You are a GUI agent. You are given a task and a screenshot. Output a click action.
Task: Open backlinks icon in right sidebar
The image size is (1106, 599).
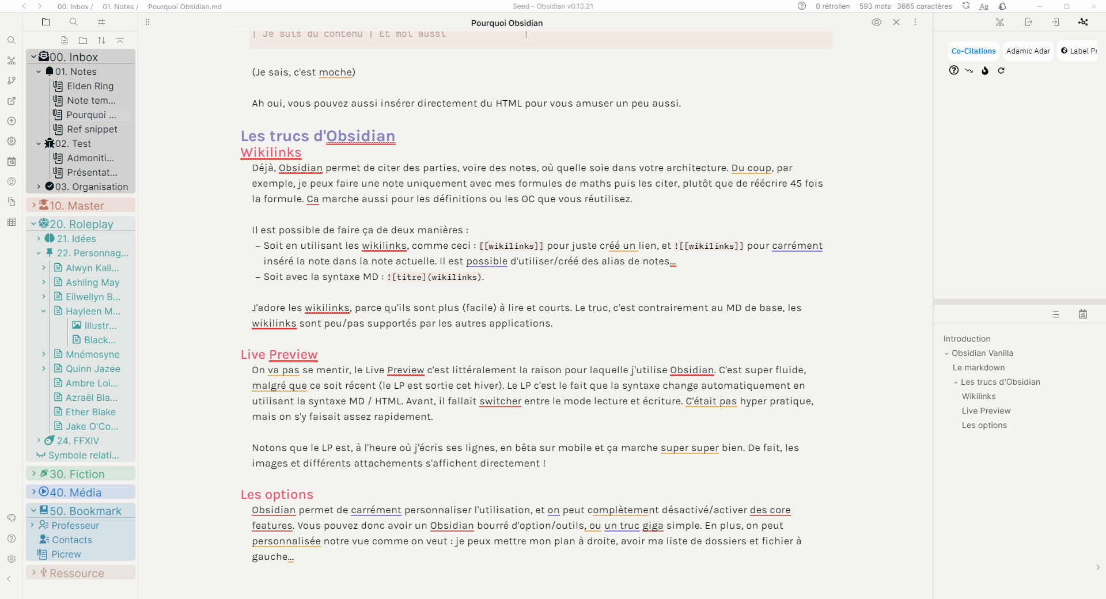pyautogui.click(x=1055, y=22)
